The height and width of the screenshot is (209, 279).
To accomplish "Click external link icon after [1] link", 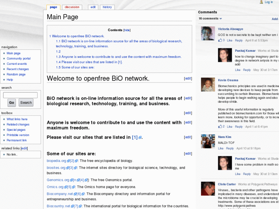I will (x=140, y=138).
